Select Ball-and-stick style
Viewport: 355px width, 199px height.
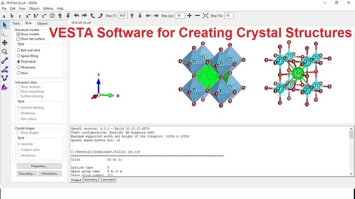[19, 50]
